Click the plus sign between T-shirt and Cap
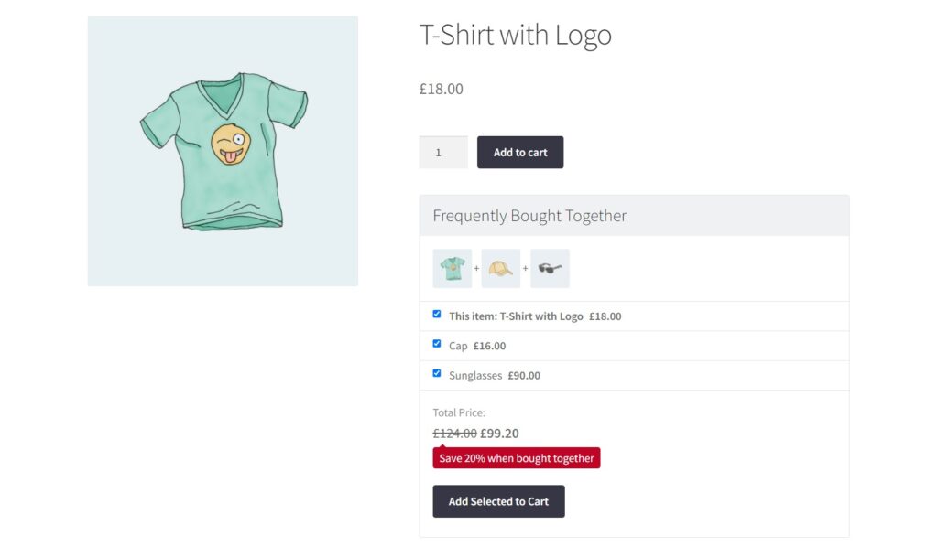Viewport: 938px width, 546px height. [475, 268]
